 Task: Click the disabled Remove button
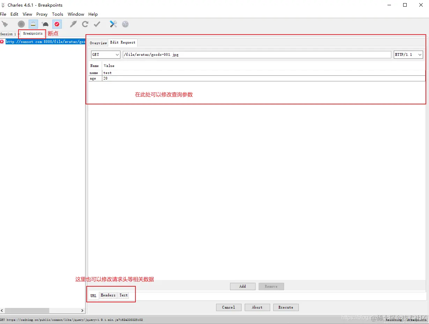click(x=271, y=286)
